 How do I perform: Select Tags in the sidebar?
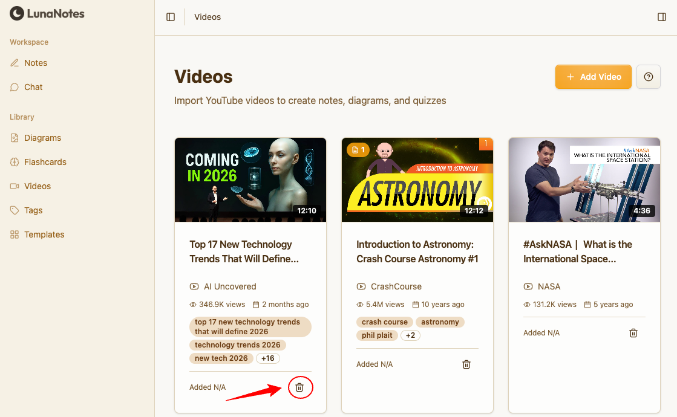[x=33, y=210]
